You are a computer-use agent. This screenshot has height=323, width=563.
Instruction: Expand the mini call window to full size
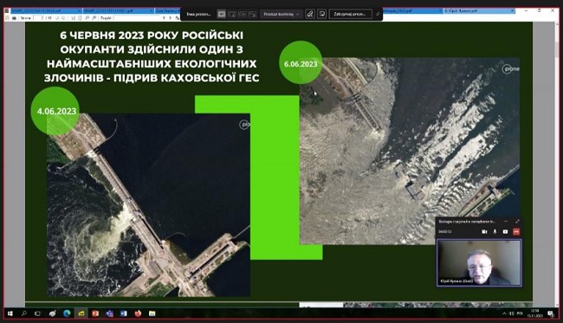tap(517, 222)
